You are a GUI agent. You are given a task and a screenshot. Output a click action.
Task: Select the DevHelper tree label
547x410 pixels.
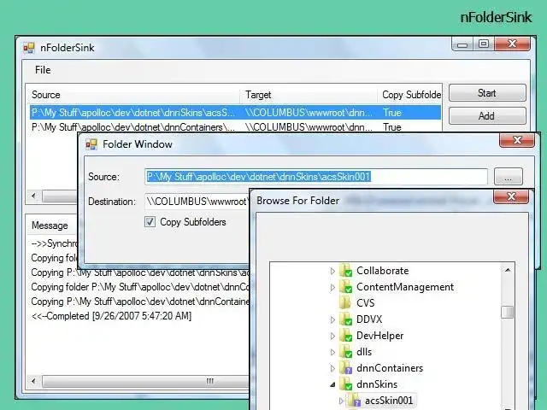coord(379,336)
